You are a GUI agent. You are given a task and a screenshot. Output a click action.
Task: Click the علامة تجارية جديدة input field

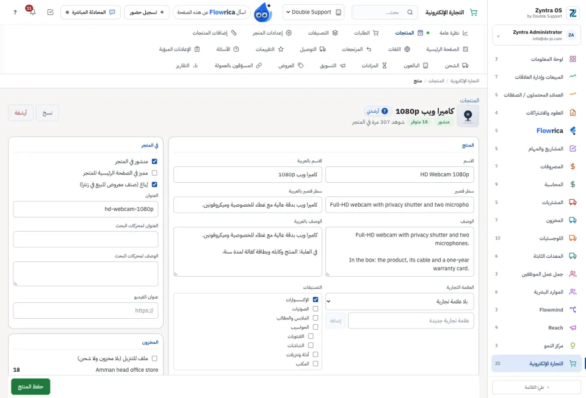pos(411,321)
